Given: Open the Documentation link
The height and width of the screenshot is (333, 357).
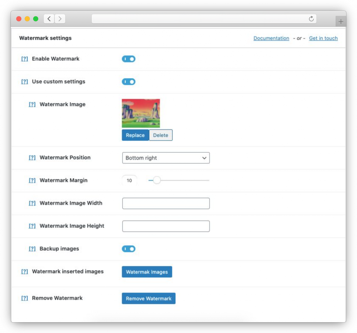Looking at the screenshot, I should [271, 38].
